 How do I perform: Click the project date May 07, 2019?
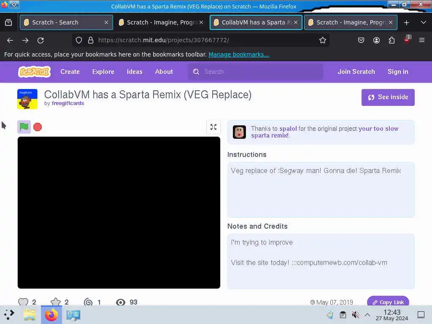tap(332, 302)
